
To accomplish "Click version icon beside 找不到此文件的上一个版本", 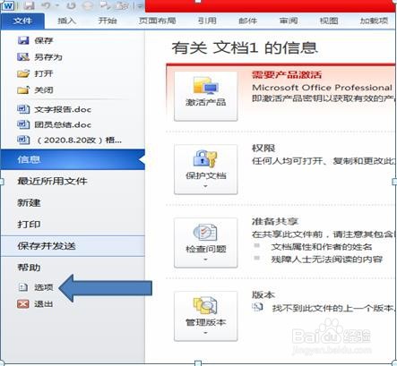I will 257,307.
